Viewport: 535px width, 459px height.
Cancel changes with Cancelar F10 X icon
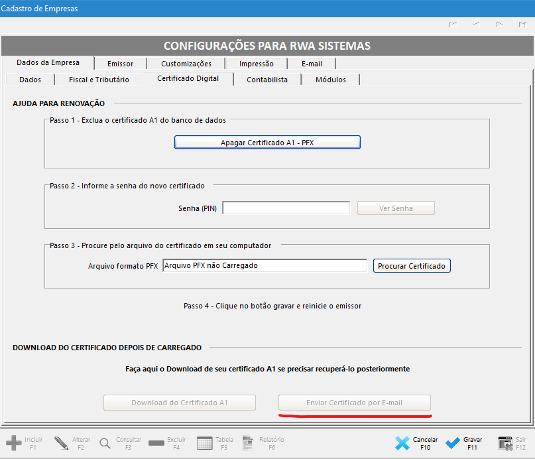coord(402,443)
